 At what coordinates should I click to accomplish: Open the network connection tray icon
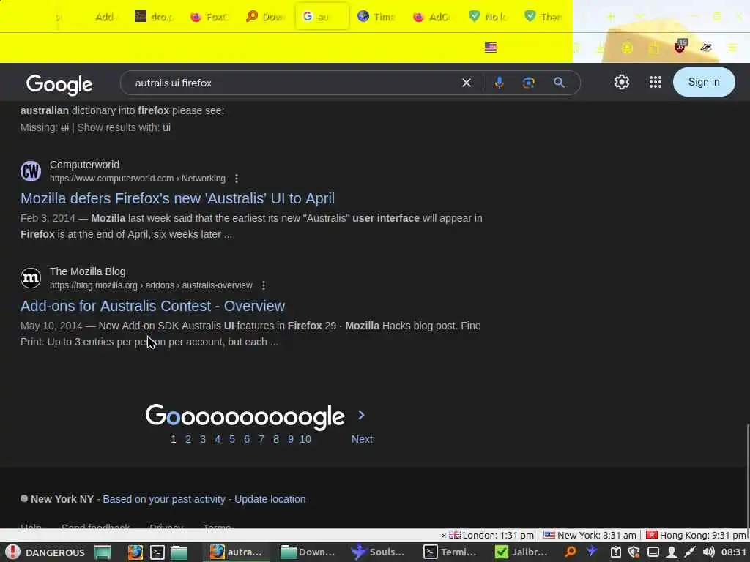point(689,552)
